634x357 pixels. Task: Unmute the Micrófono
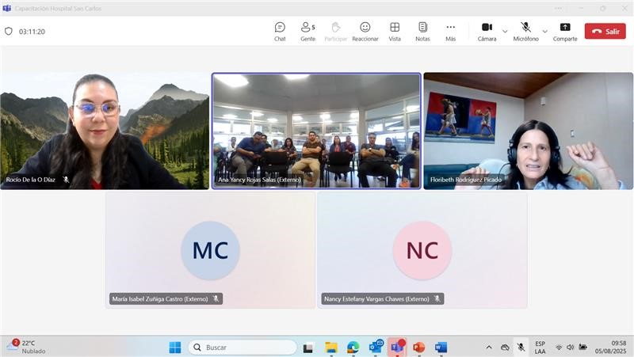click(x=525, y=32)
